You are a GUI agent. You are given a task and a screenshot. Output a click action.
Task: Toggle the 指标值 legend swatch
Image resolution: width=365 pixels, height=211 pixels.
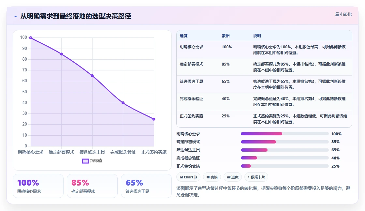pos(85,161)
